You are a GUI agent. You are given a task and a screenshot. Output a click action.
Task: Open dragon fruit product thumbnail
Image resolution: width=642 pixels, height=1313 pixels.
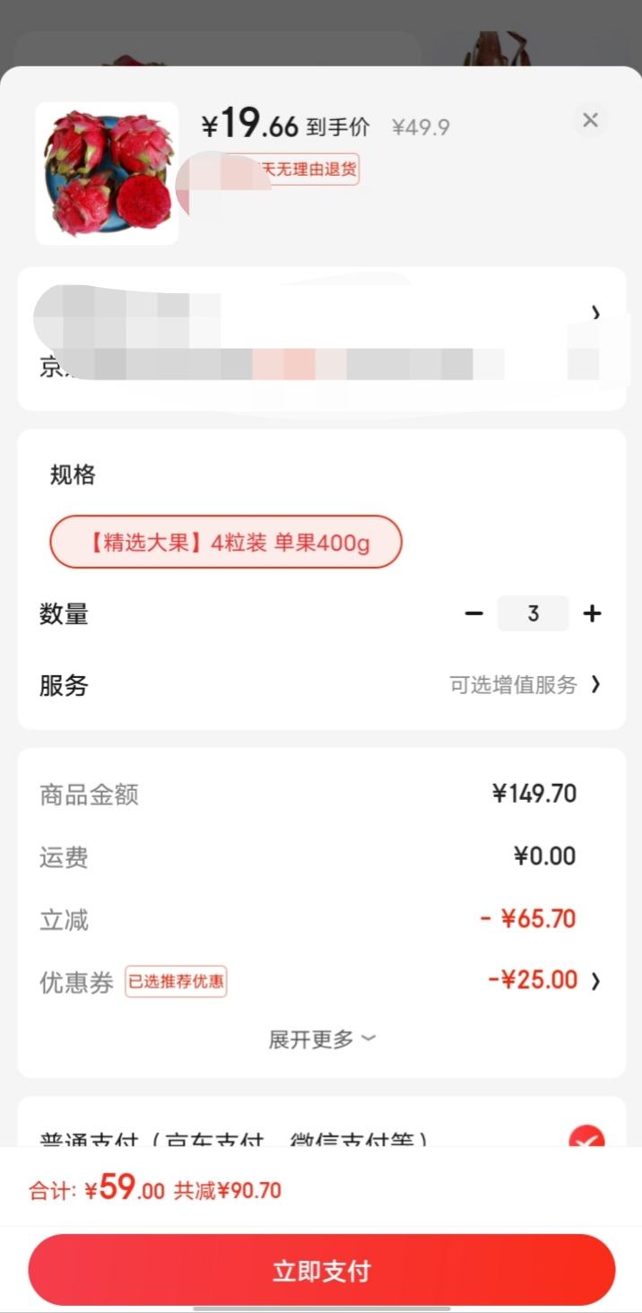pos(107,173)
